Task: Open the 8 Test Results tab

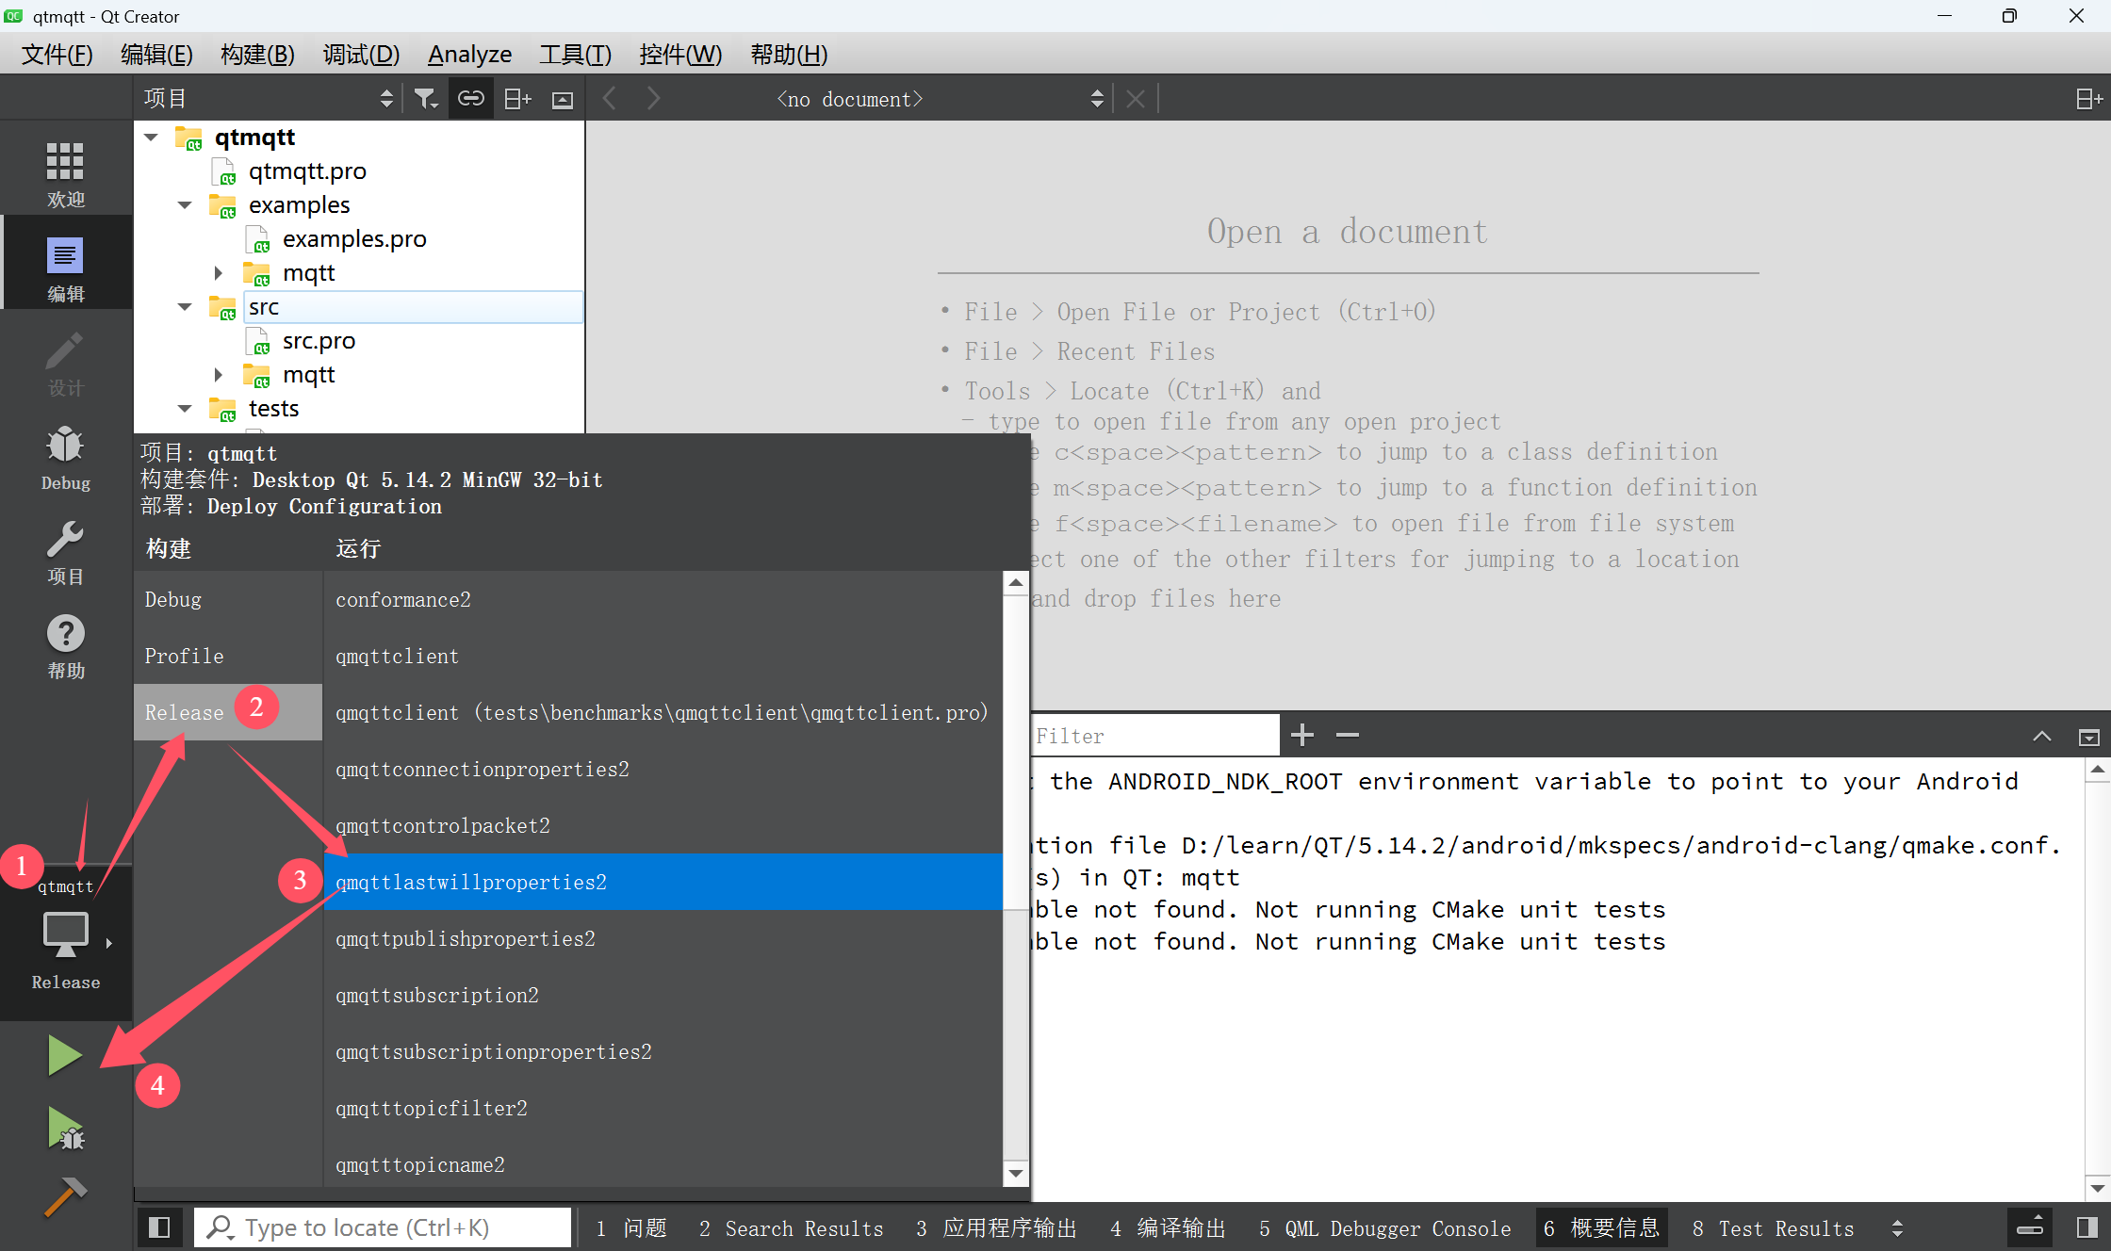Action: 1773,1228
